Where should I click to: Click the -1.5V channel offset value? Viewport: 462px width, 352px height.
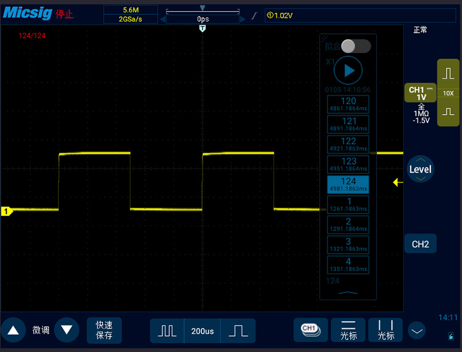pos(421,121)
